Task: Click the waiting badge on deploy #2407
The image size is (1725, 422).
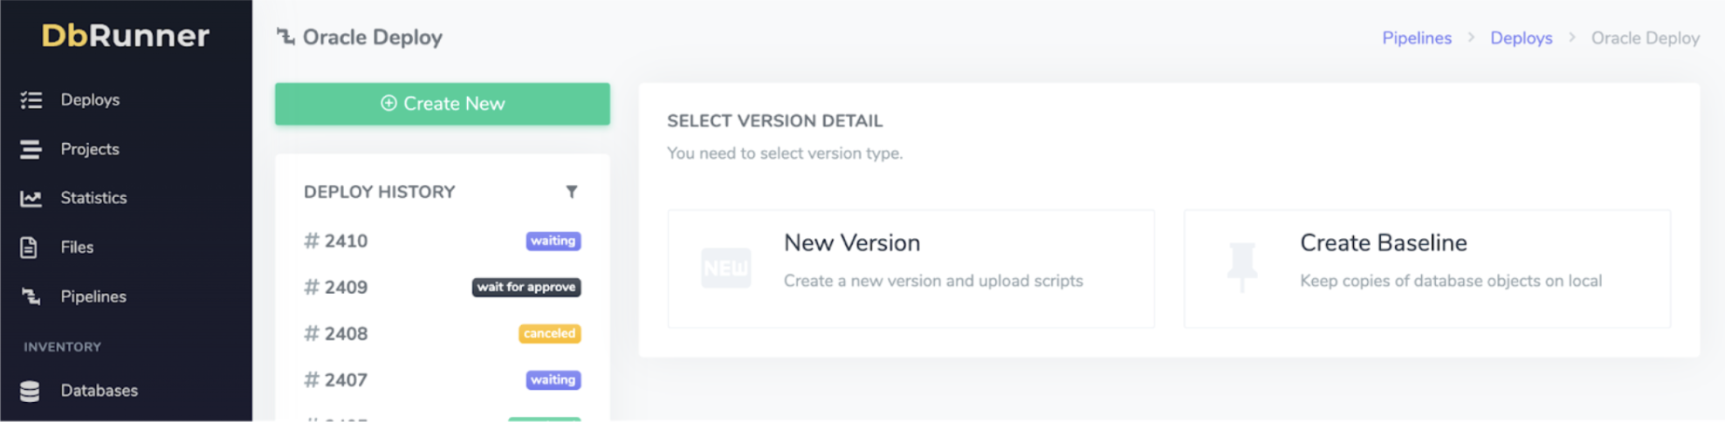Action: click(x=553, y=380)
